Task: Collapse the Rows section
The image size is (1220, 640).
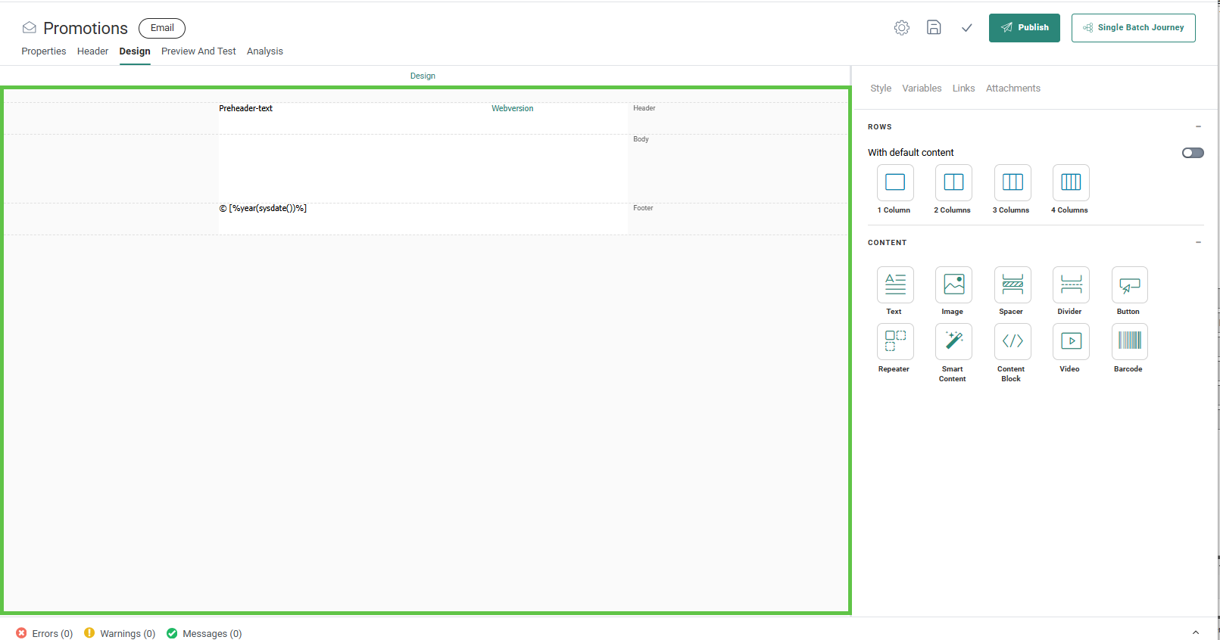Action: 1198,127
